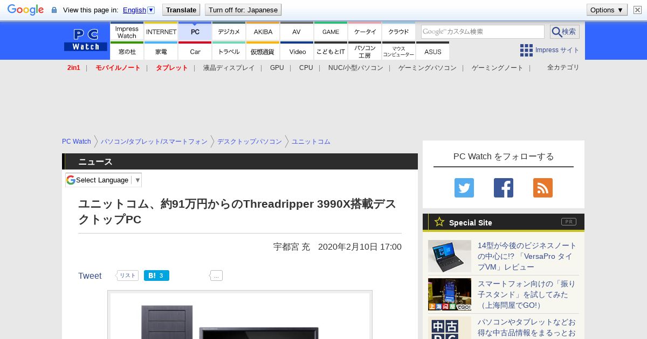Select the PC tab

click(195, 32)
